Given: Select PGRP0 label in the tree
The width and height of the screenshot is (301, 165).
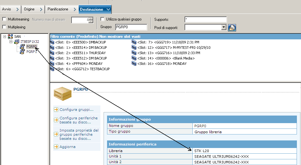Looking at the screenshot, I should pyautogui.click(x=31, y=47).
